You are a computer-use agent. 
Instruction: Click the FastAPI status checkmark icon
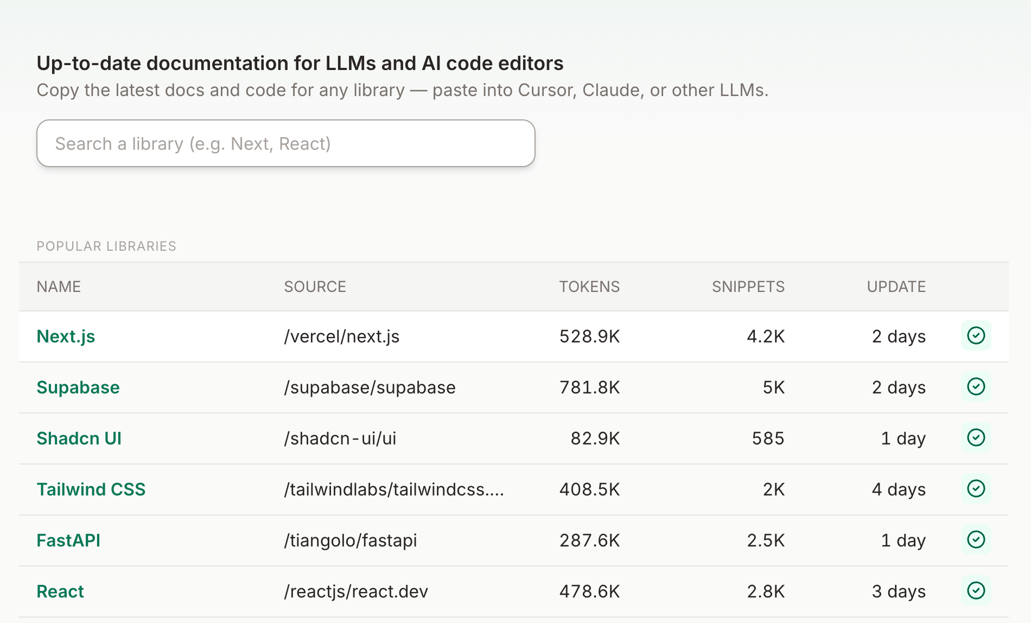coord(976,540)
